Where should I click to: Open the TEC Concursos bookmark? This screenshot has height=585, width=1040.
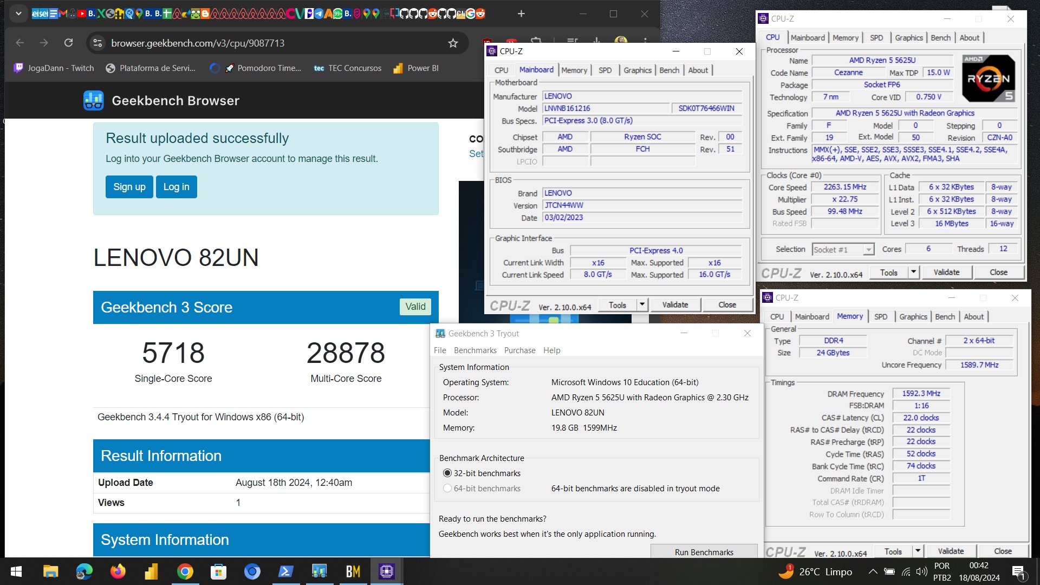point(348,68)
